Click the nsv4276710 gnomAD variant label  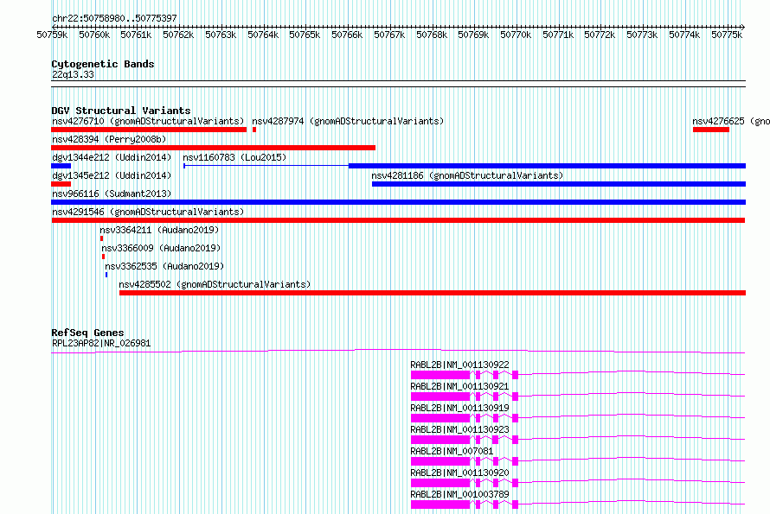pyautogui.click(x=148, y=121)
